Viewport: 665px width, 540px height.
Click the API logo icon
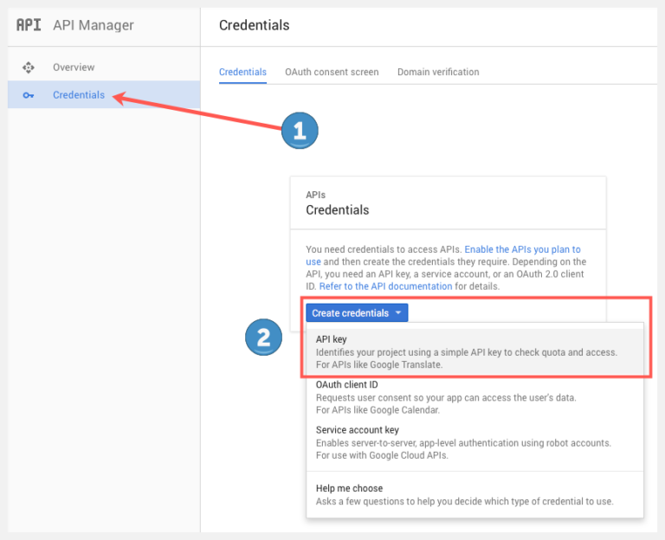click(29, 25)
